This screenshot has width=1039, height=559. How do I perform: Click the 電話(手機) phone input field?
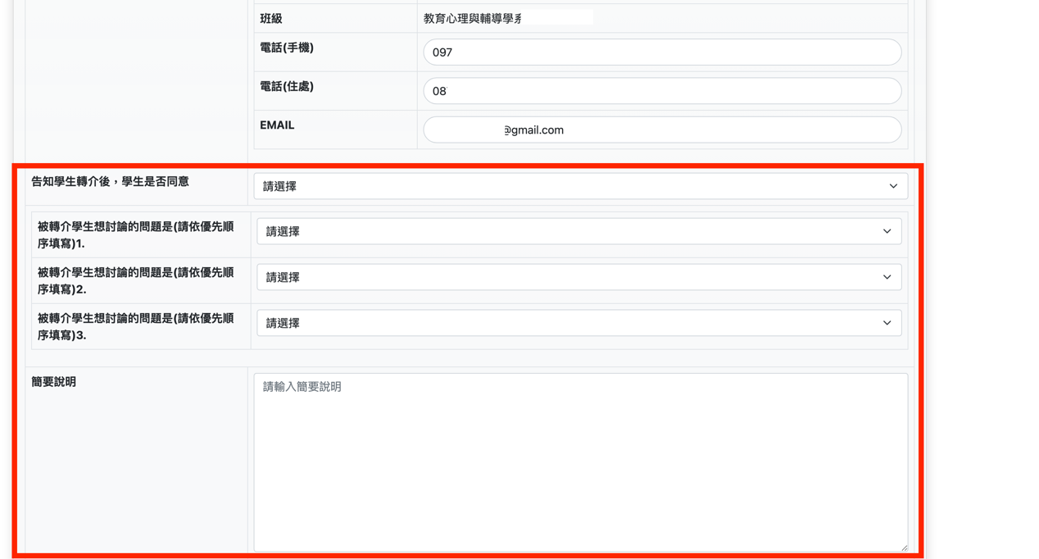click(x=661, y=51)
